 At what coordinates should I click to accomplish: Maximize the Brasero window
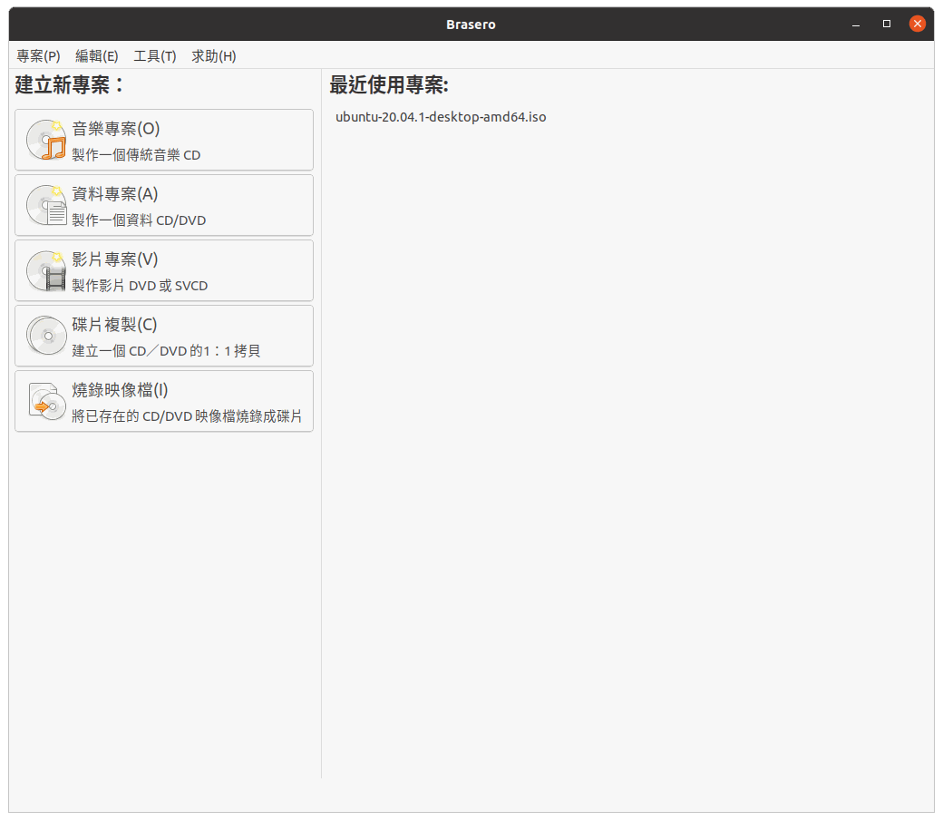pos(887,24)
